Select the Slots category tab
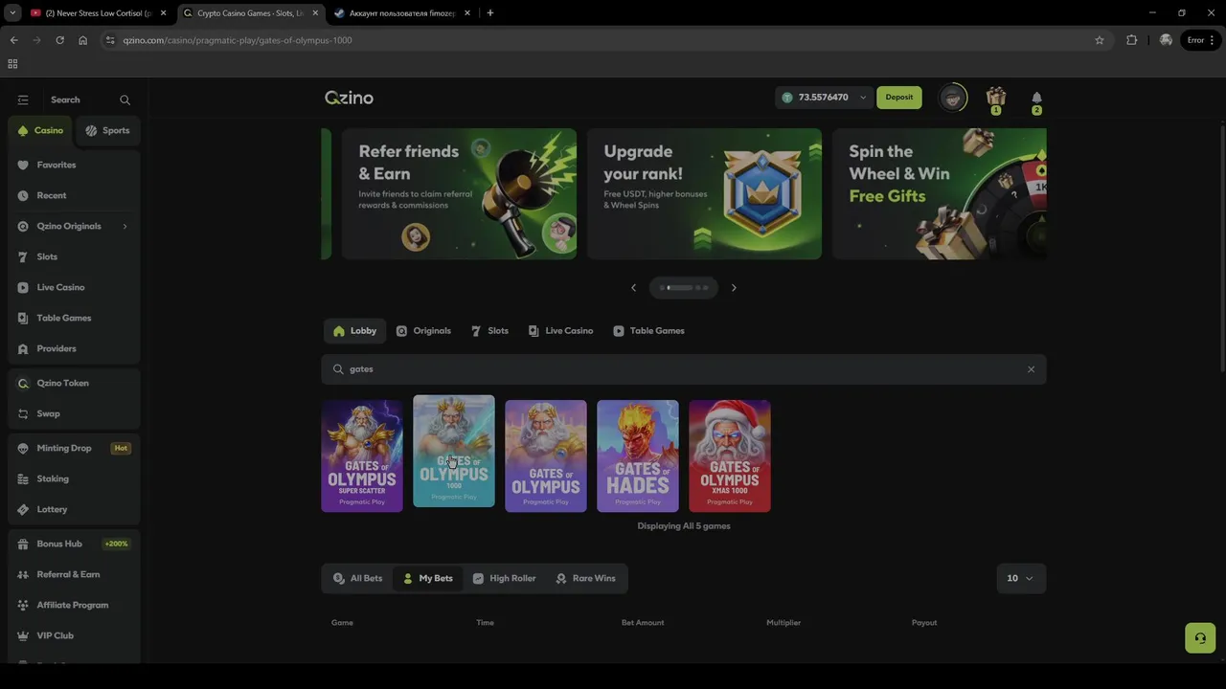 (489, 331)
